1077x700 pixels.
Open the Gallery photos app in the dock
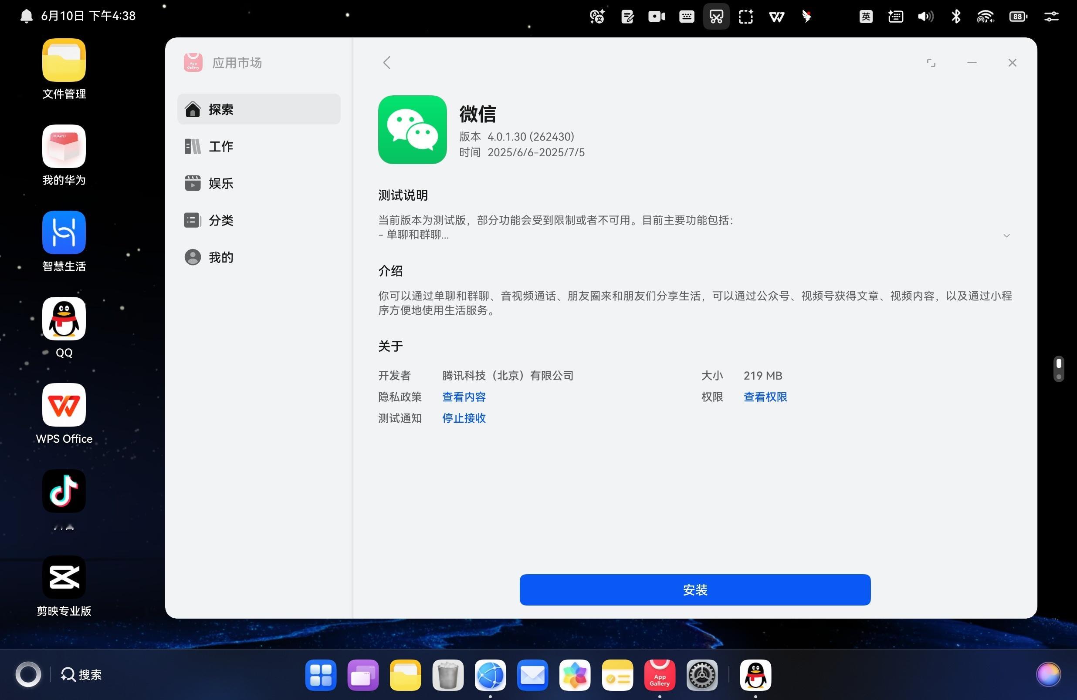[x=575, y=675]
